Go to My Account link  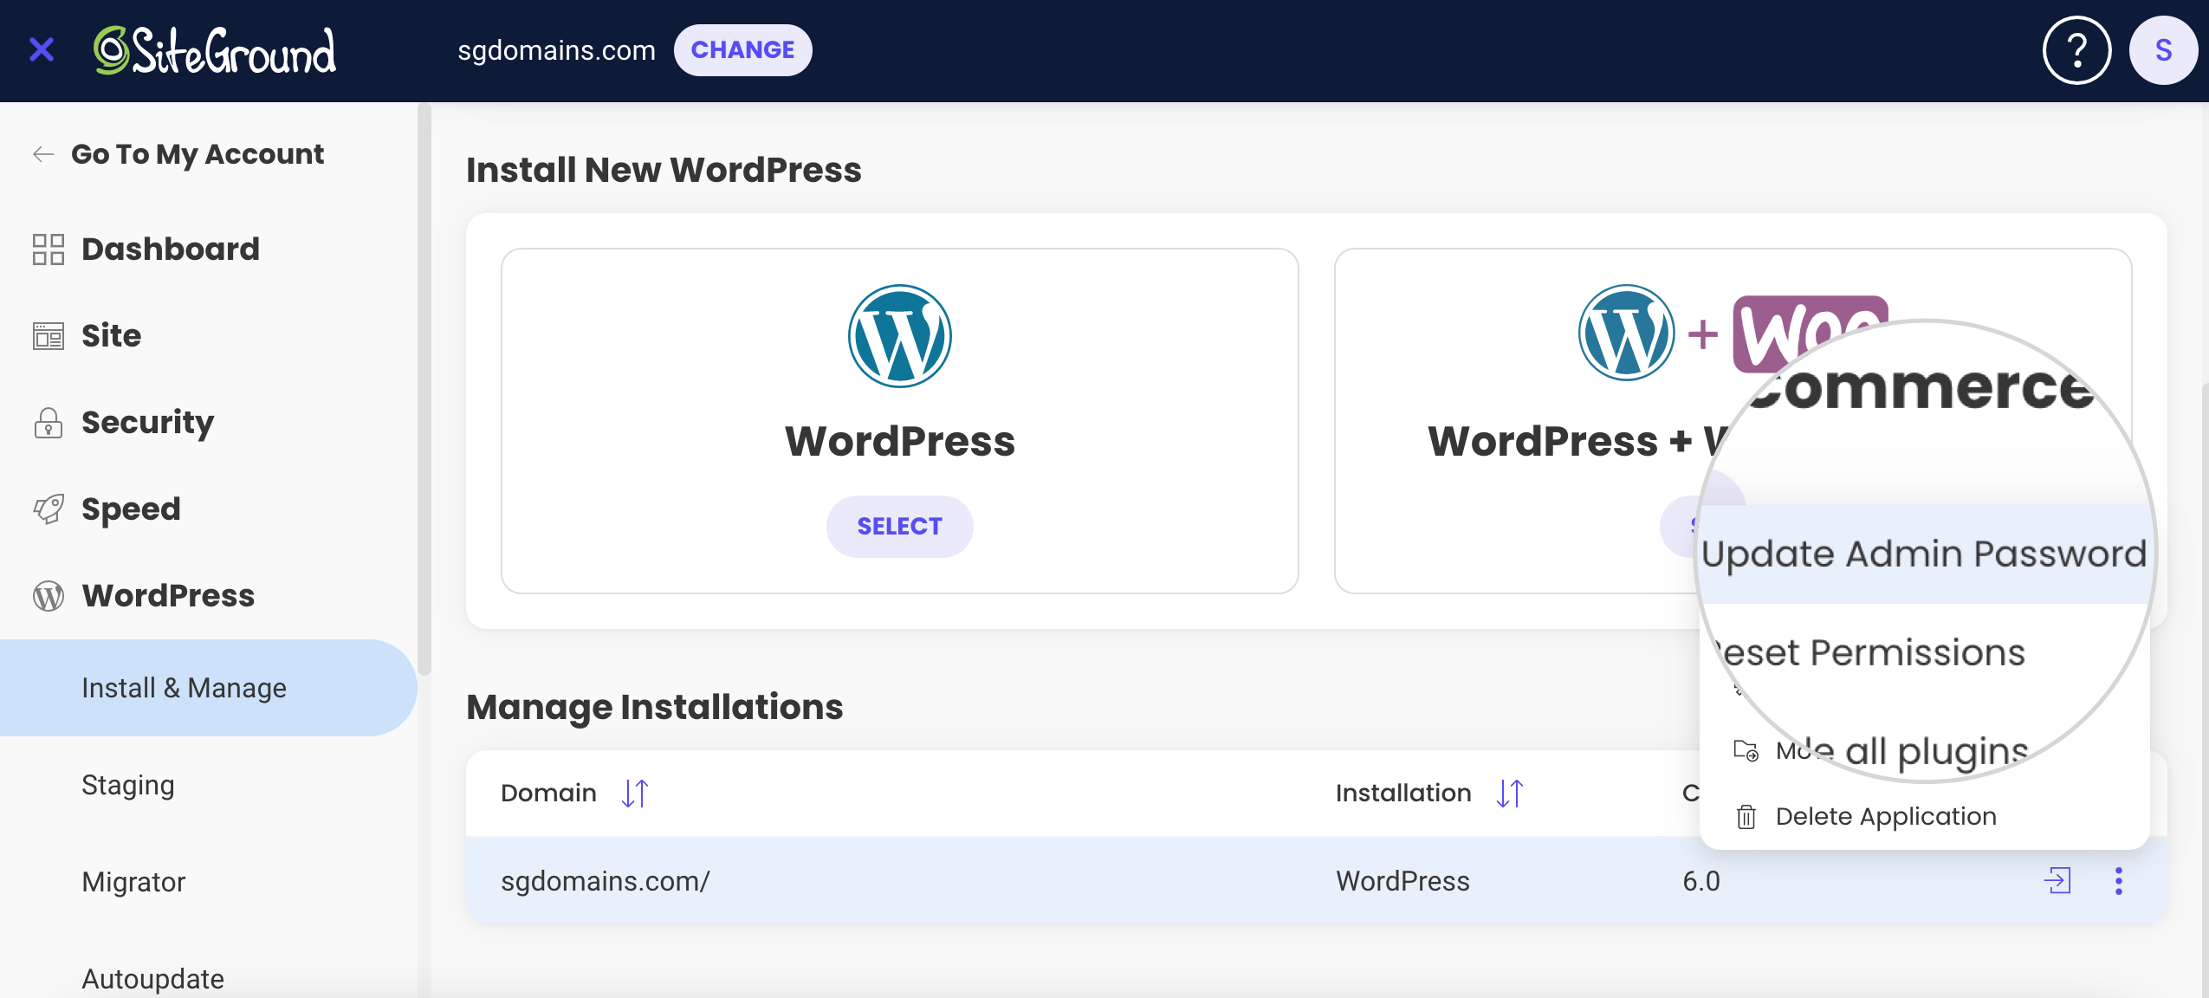[198, 154]
